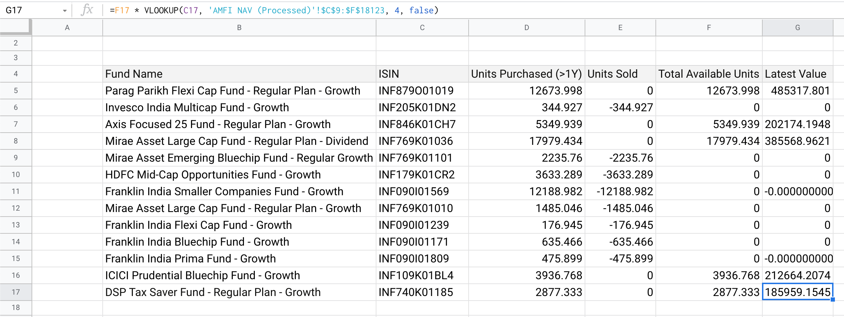Click the Units Purchased (>1Y) header cell
This screenshot has width=844, height=317.
point(527,74)
